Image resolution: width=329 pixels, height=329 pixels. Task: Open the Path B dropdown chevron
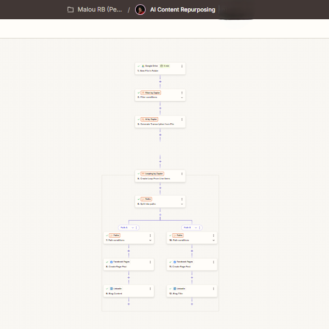[196, 227]
